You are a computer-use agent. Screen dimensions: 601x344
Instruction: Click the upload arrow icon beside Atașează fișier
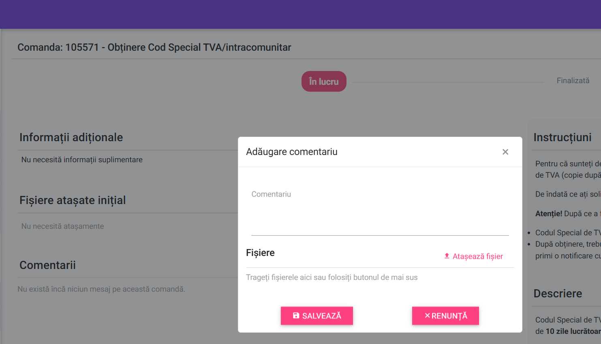pyautogui.click(x=447, y=256)
